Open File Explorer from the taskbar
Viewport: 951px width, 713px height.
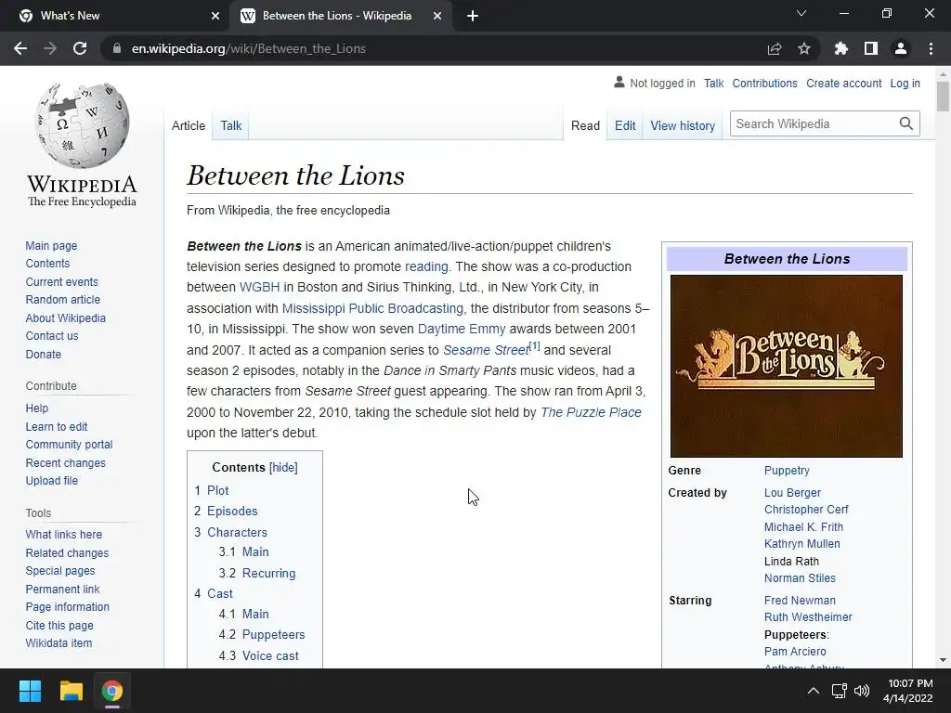coord(71,691)
